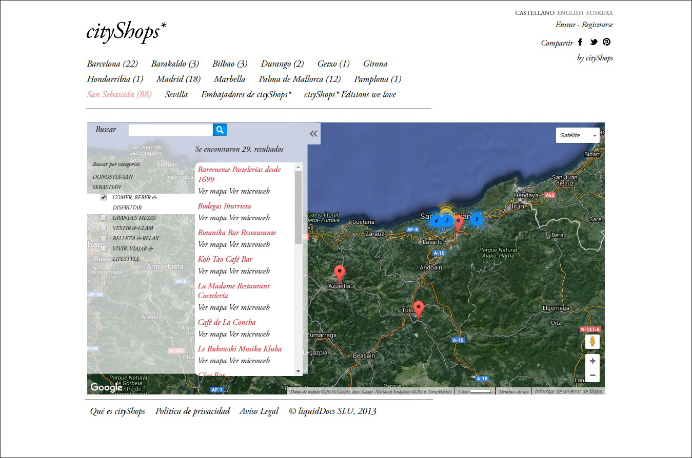Viewport: 692px width, 458px height.
Task: Open Café de La Concha result
Action: [x=227, y=322]
